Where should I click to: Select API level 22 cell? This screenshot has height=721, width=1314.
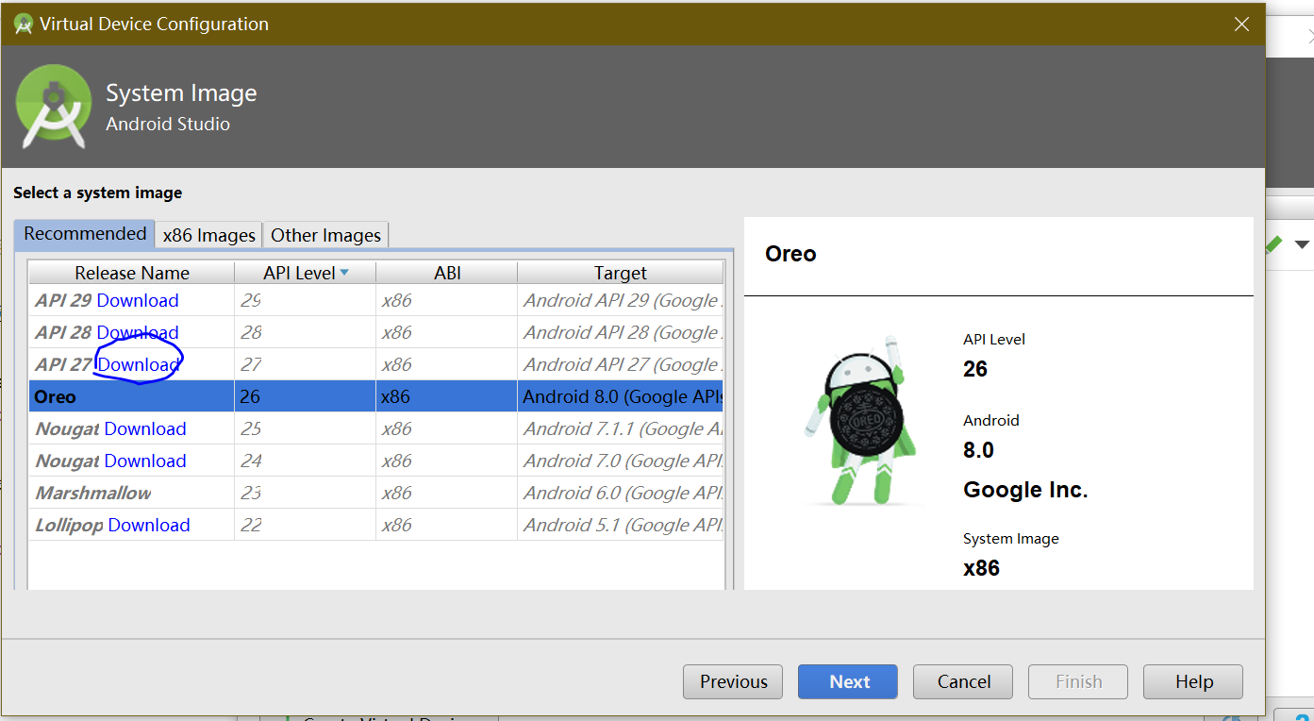[x=305, y=525]
